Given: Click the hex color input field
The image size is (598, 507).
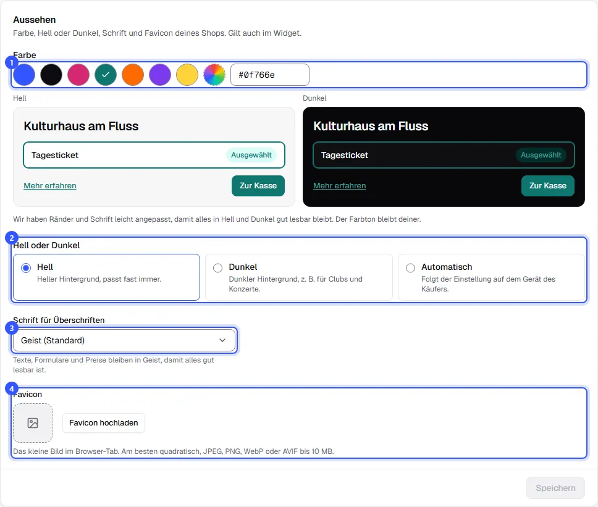Looking at the screenshot, I should pos(270,75).
